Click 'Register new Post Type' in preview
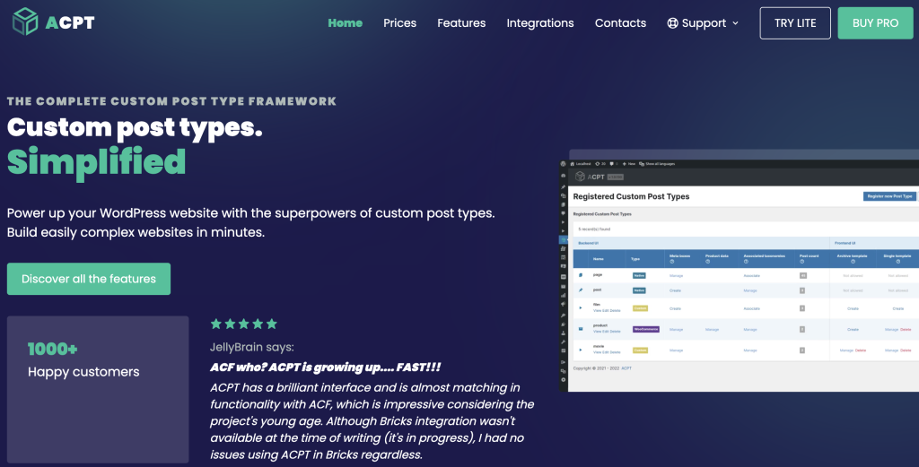 point(889,196)
